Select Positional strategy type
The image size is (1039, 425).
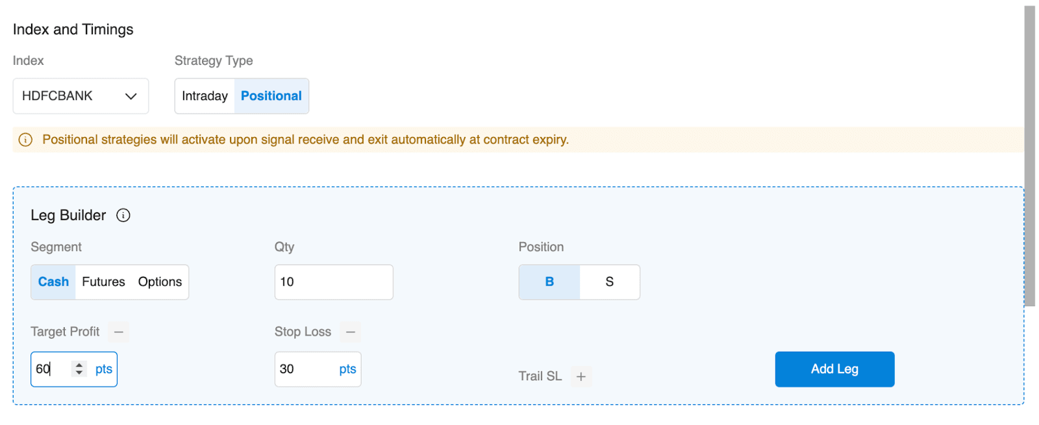(271, 96)
